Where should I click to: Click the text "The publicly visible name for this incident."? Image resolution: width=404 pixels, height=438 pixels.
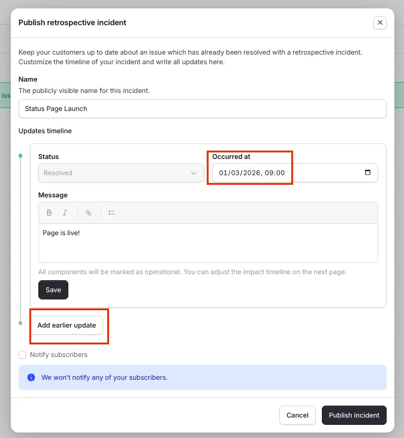tap(85, 91)
